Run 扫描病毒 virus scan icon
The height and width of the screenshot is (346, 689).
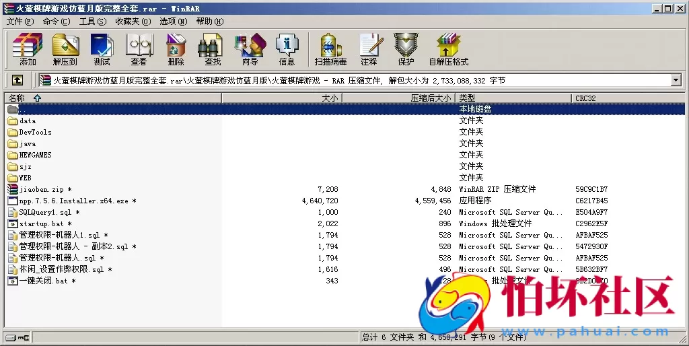click(330, 49)
